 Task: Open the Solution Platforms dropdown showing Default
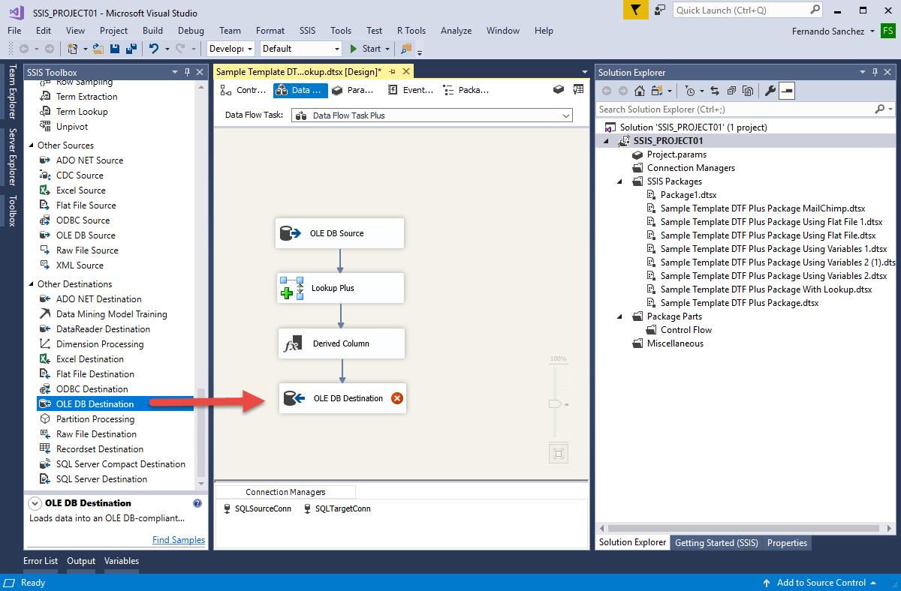point(301,49)
